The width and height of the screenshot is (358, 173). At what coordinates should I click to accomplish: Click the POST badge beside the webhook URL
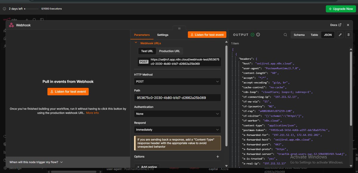144,62
